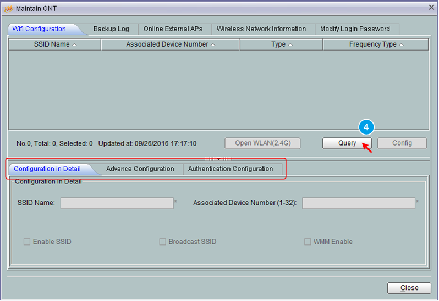Click the Query button

point(347,143)
